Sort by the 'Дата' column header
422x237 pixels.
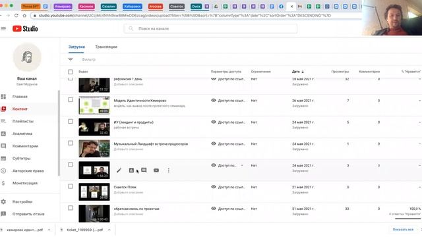298,72
